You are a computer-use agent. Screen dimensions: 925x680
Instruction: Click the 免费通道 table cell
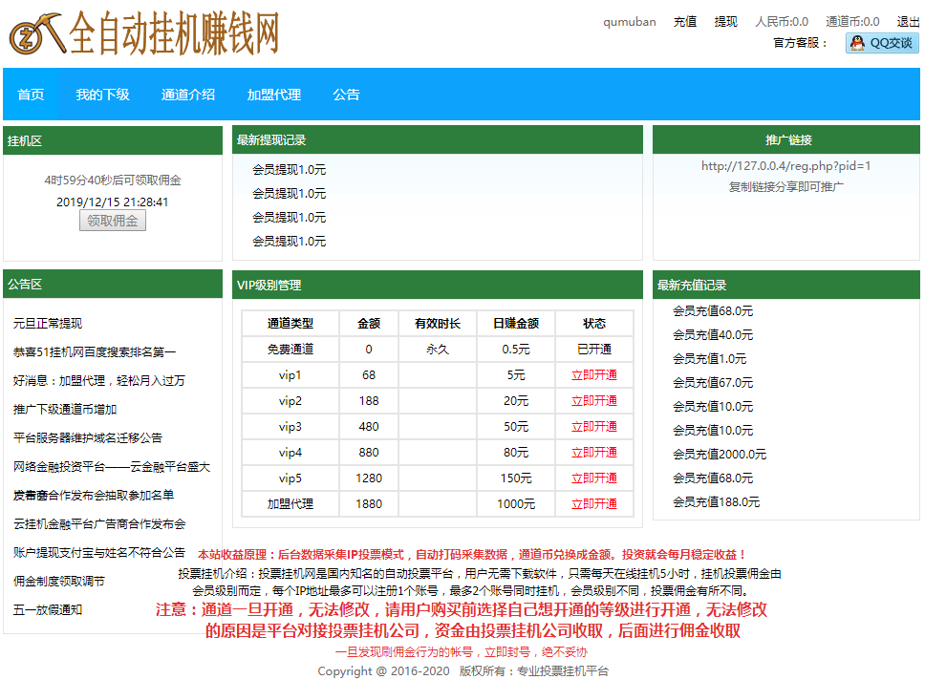click(290, 350)
